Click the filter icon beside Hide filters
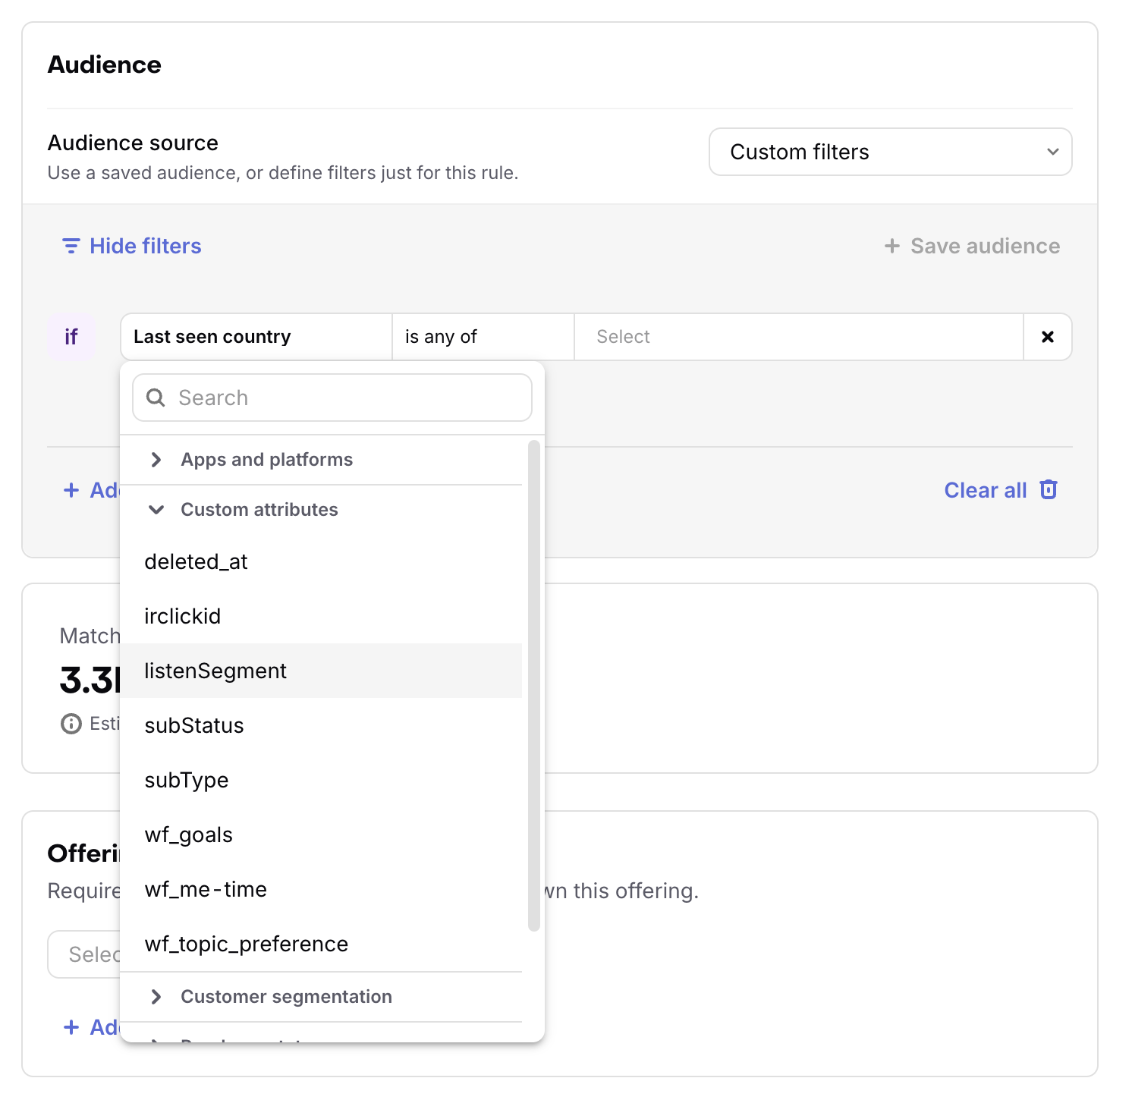This screenshot has width=1132, height=1100. click(71, 246)
